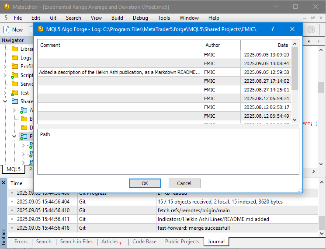Open the Search menu

click(x=73, y=18)
